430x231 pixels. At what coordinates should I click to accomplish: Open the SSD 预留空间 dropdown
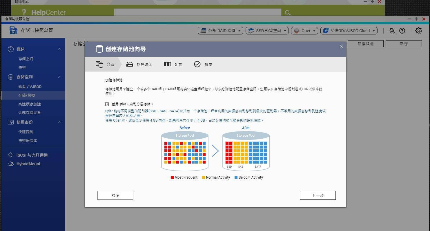coord(267,30)
